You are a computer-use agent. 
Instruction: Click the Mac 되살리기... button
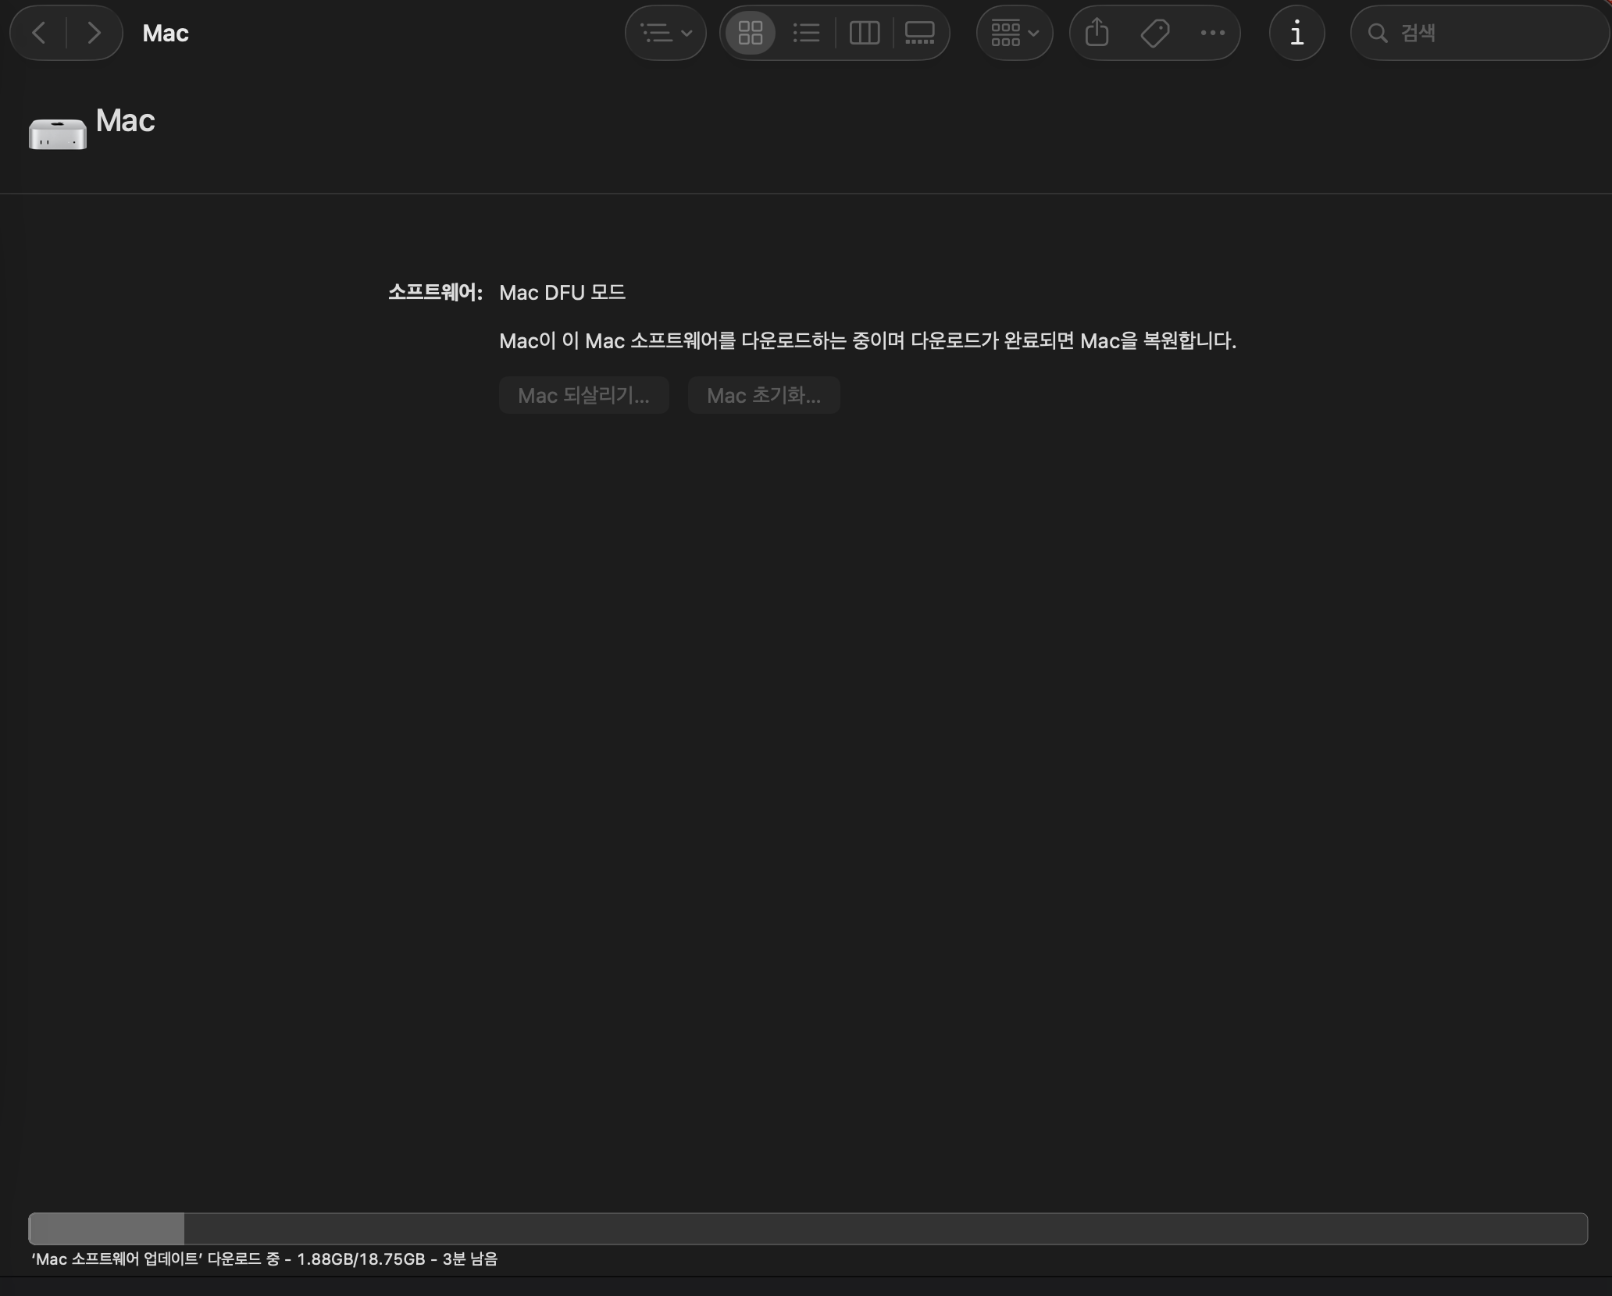click(x=583, y=395)
